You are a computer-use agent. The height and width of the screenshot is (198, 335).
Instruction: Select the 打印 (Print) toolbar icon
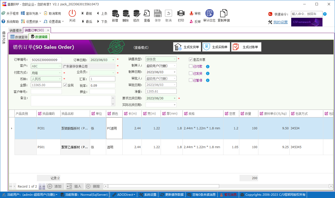(x=181, y=15)
